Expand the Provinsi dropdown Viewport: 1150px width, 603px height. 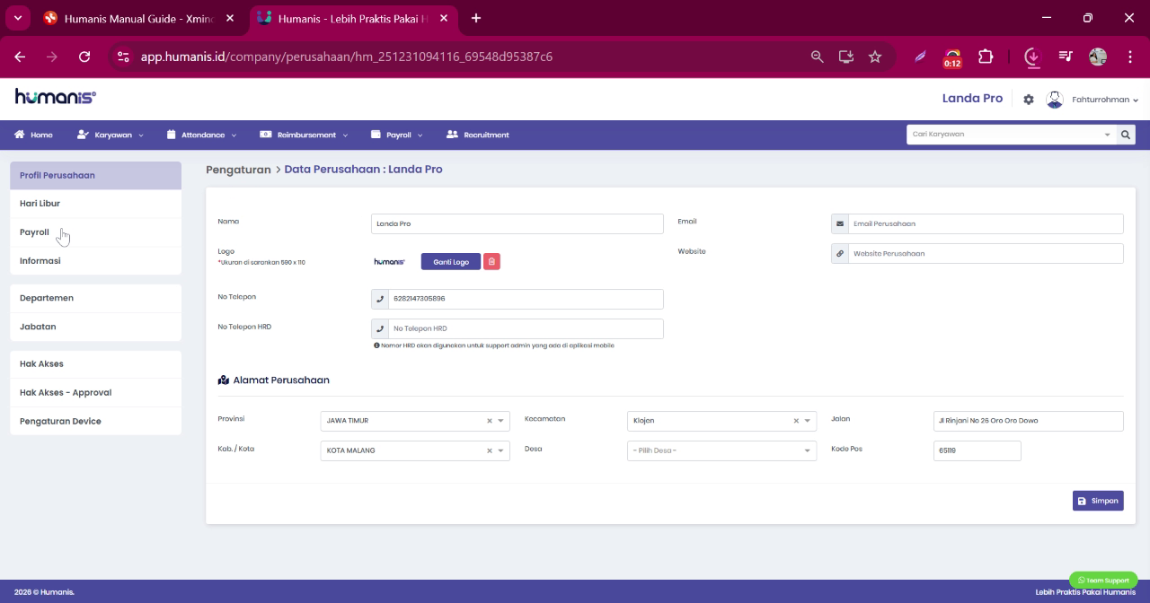coord(501,421)
